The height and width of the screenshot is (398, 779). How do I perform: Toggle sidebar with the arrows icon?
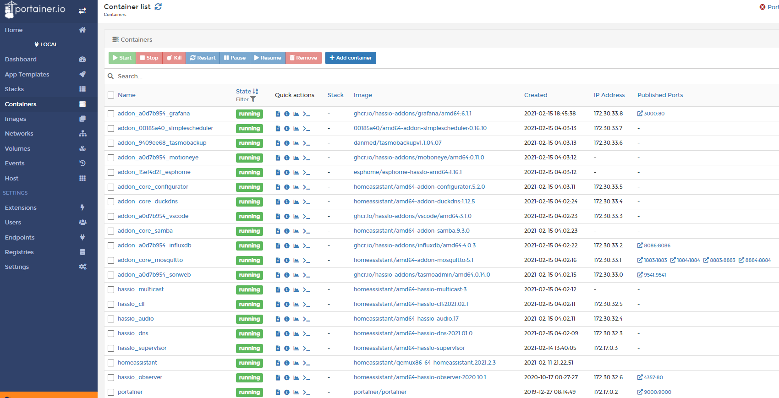82,11
